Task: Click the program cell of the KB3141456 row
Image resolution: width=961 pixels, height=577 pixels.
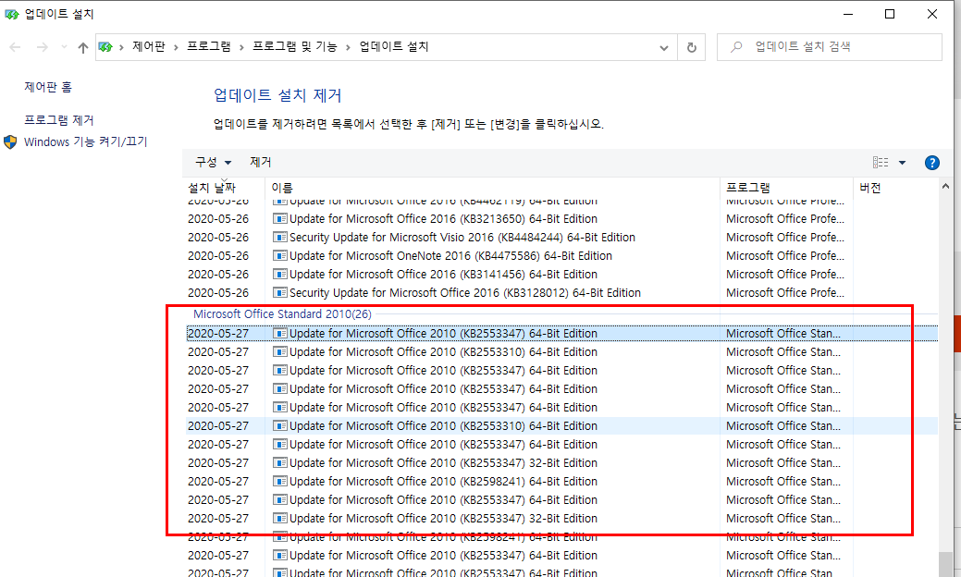Action: tap(785, 275)
